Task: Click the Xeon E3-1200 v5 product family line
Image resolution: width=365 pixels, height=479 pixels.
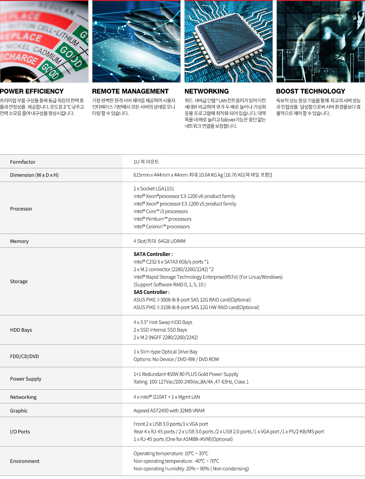Action: pos(185,204)
